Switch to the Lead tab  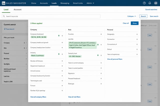[6, 9]
